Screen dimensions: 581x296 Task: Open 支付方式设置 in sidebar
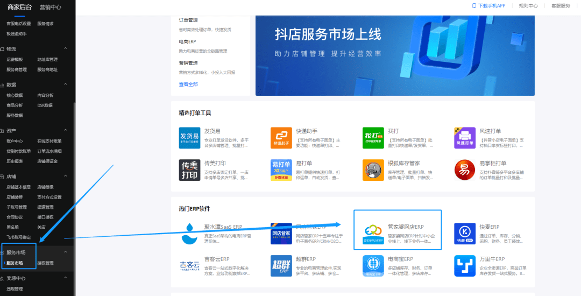click(x=49, y=197)
